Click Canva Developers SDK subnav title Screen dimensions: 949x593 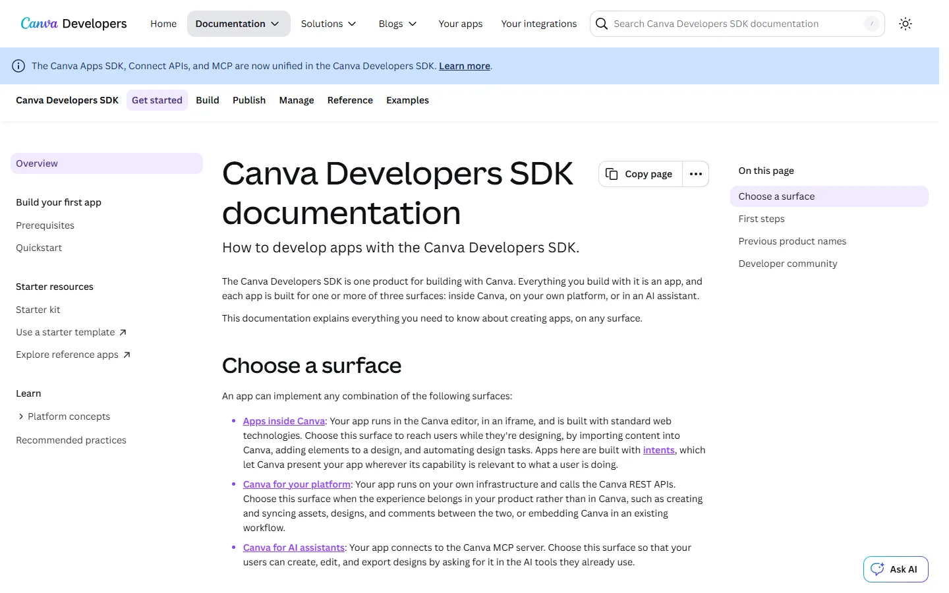coord(67,100)
